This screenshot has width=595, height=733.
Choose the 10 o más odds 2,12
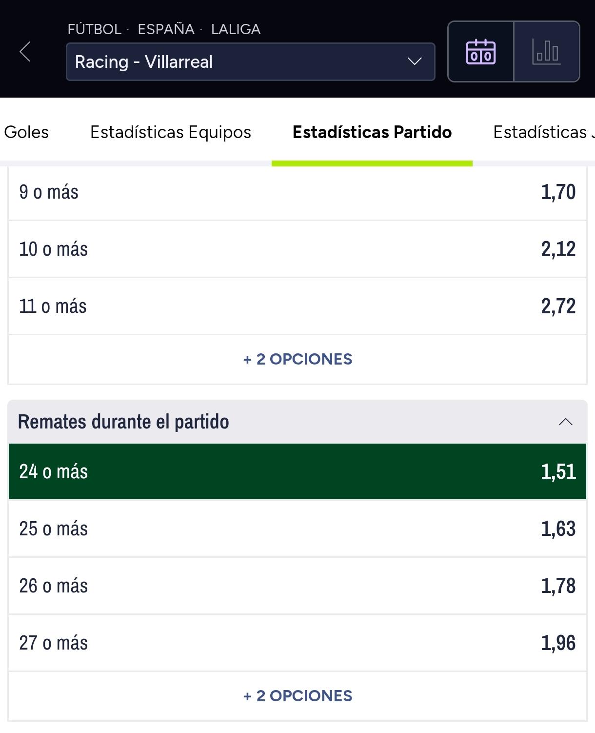tap(297, 249)
